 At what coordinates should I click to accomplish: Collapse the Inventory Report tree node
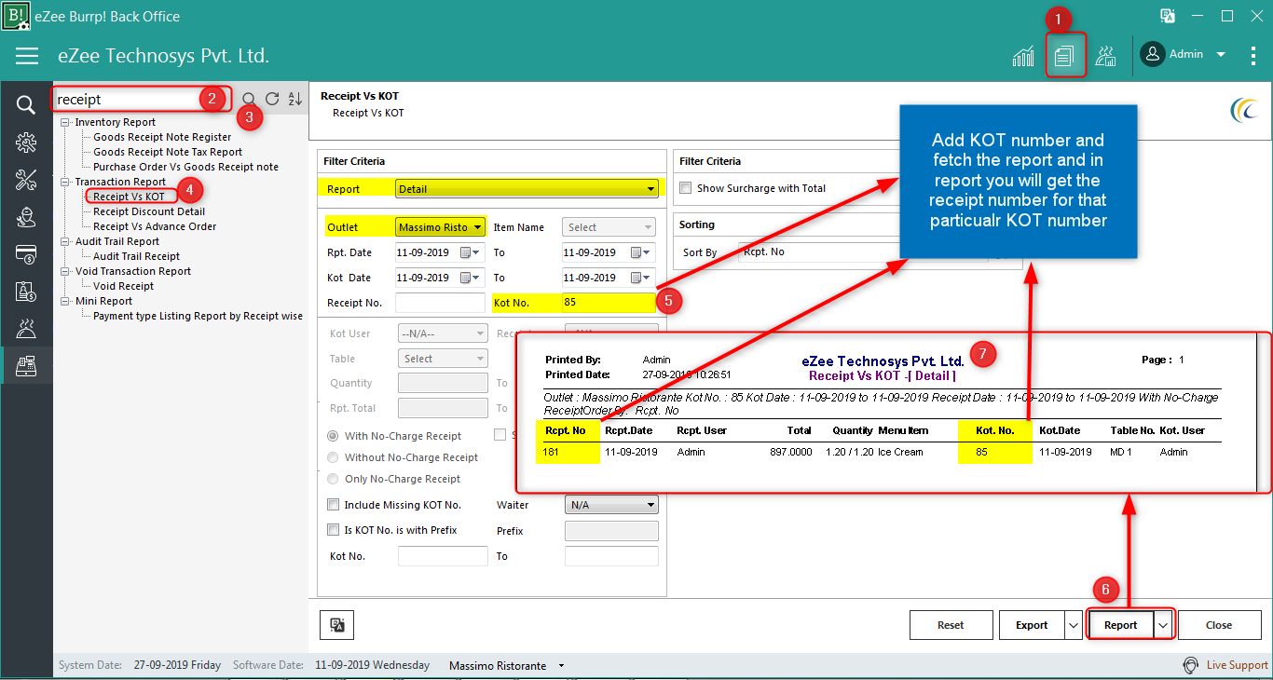tap(65, 122)
